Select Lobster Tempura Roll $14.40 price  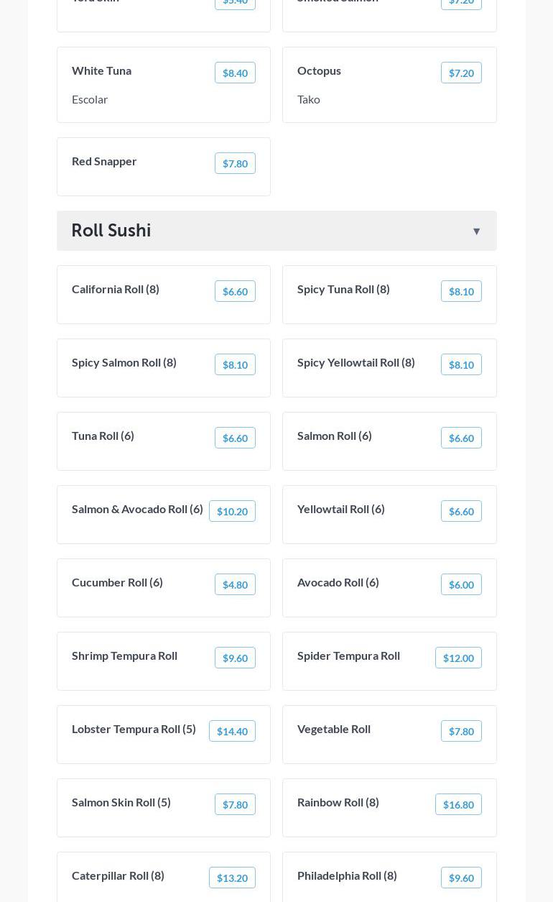(232, 731)
